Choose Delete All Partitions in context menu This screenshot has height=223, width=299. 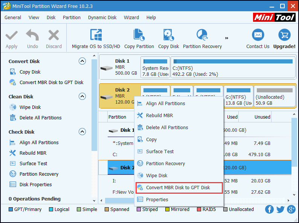pos(179,127)
